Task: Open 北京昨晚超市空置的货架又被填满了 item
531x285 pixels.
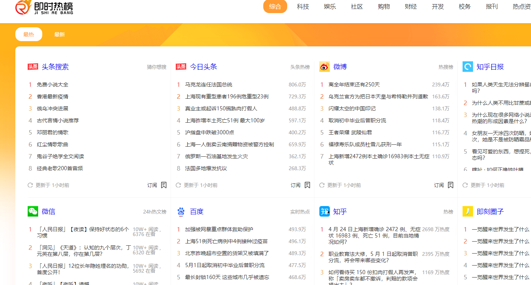Action: tap(227, 253)
